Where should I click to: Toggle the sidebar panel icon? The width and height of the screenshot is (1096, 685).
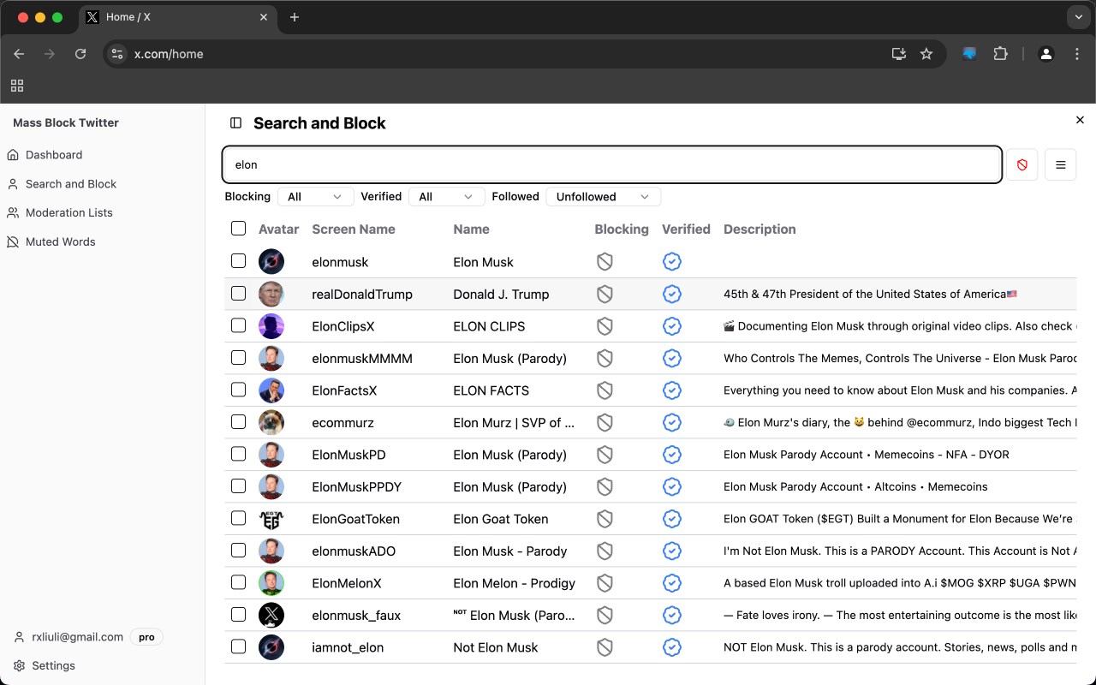pos(236,123)
